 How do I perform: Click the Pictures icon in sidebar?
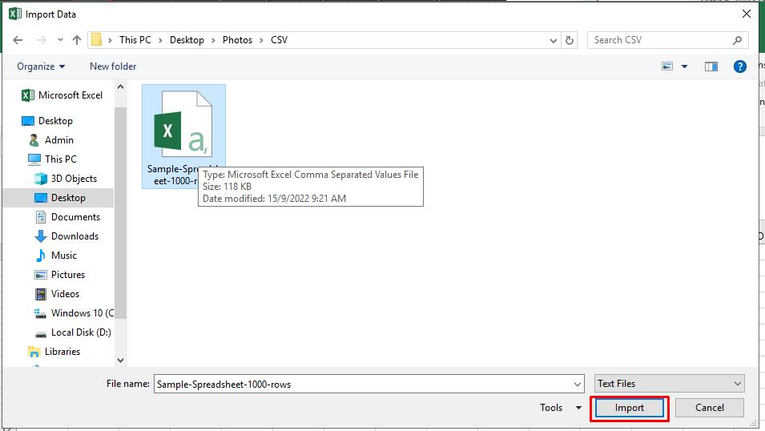coord(41,275)
